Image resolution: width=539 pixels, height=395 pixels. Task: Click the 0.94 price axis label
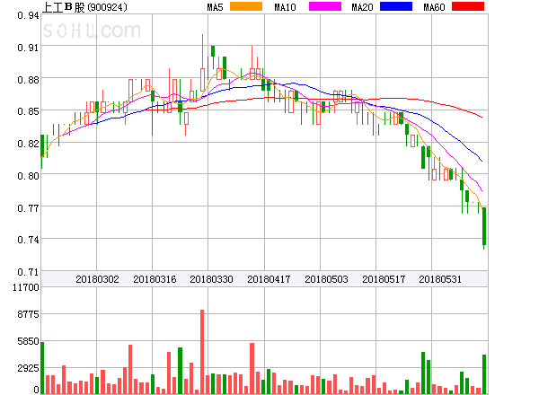coord(28,15)
